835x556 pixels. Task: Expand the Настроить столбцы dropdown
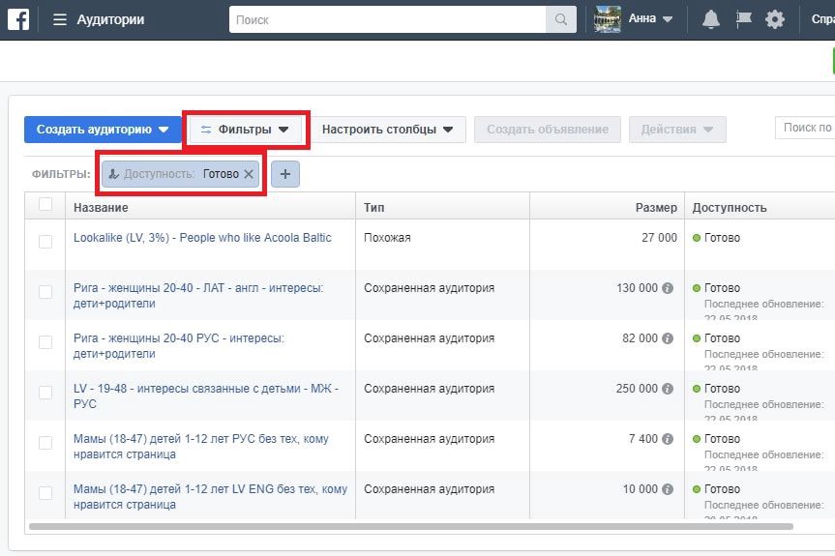tap(388, 130)
